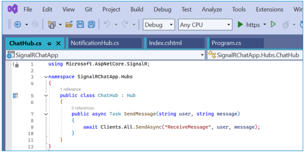Screen dimensions: 305x152
Task: Open the back navigation history dropdown
Action: click(27, 25)
